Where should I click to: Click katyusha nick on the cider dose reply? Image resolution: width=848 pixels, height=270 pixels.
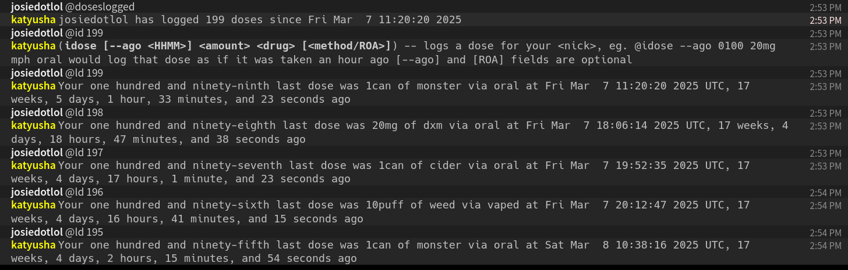coord(33,165)
